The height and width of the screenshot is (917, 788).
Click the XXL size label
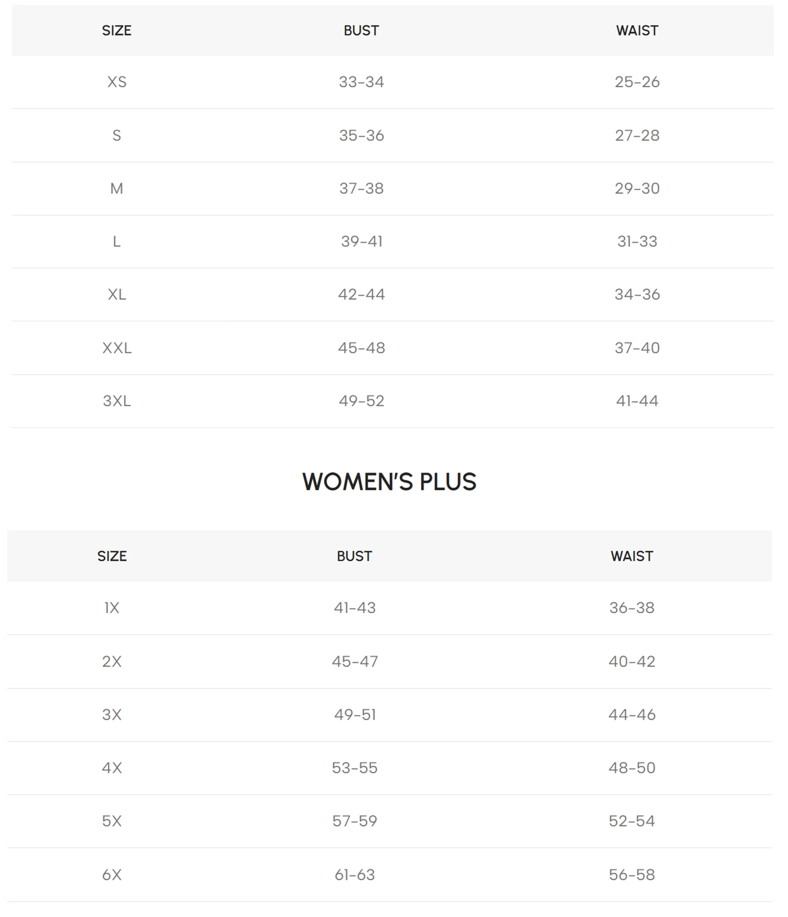point(117,348)
